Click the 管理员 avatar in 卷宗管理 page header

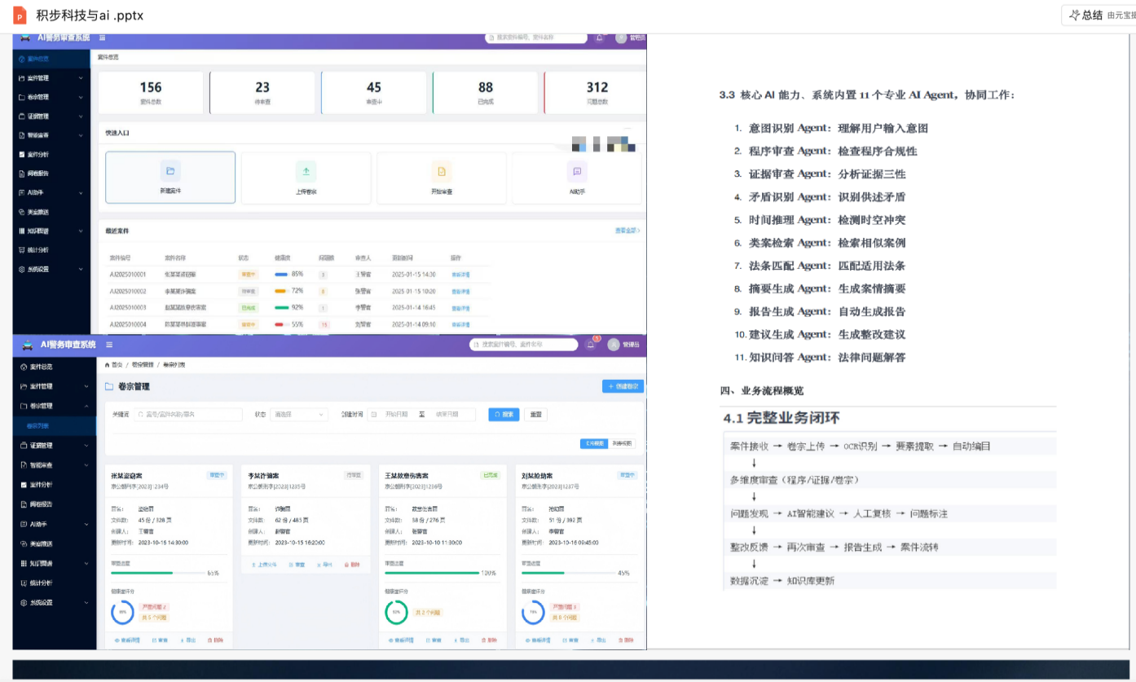click(x=613, y=345)
